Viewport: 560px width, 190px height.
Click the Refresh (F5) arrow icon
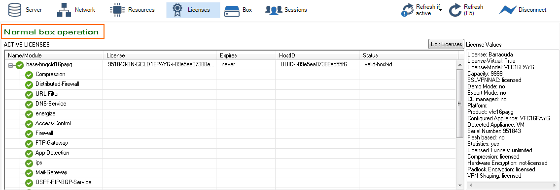[x=455, y=10]
